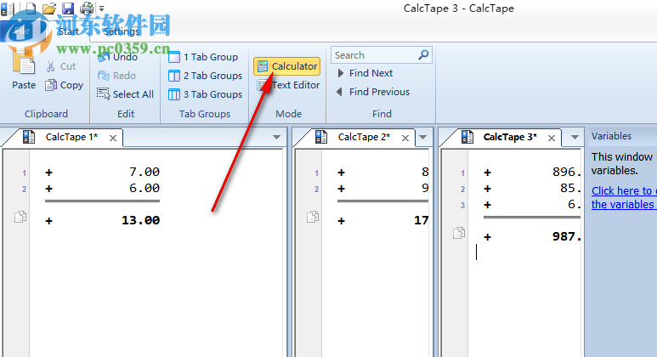657x357 pixels.
Task: Click the CalcTape application icon in title bar
Action: point(7,8)
